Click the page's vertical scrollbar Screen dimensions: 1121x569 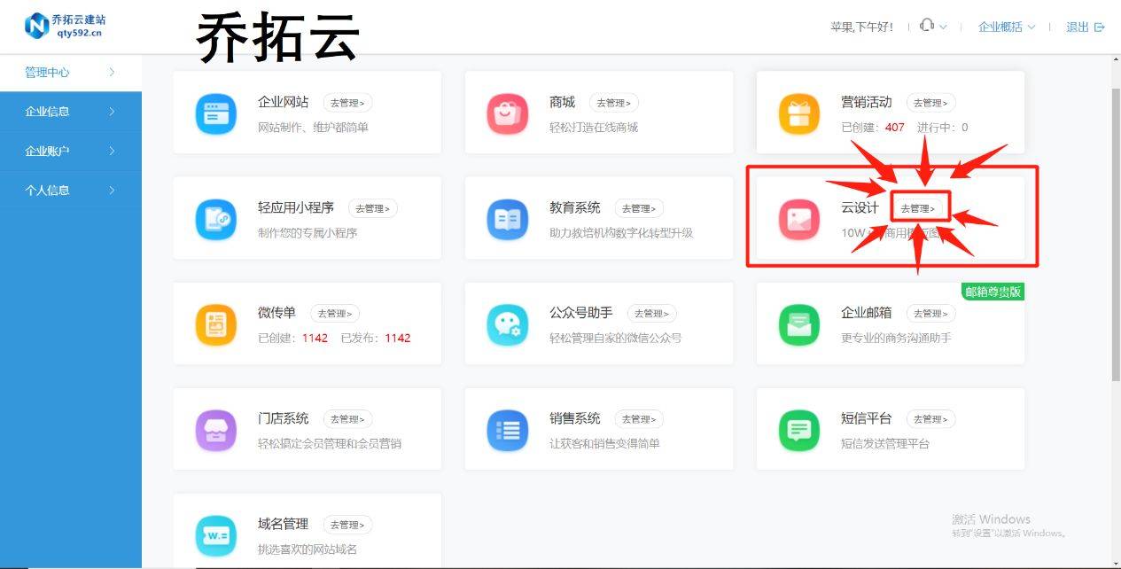click(x=1116, y=235)
